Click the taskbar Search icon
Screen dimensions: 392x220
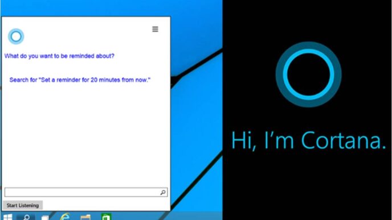(26, 217)
